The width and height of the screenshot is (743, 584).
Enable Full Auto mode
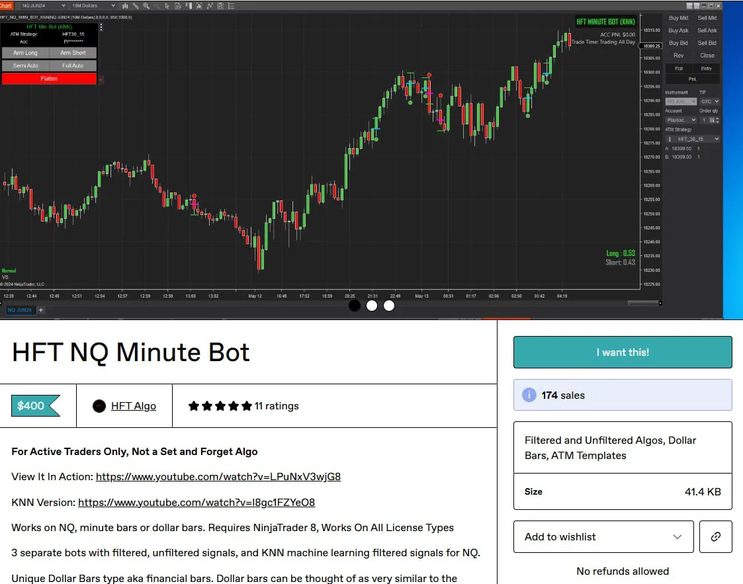point(73,65)
